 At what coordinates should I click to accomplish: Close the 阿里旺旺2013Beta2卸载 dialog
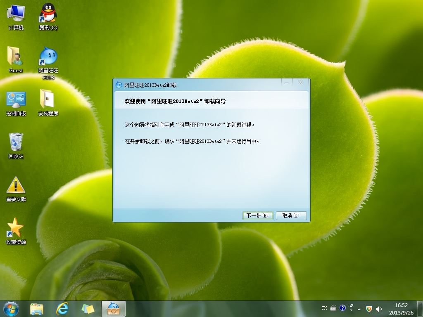click(300, 82)
